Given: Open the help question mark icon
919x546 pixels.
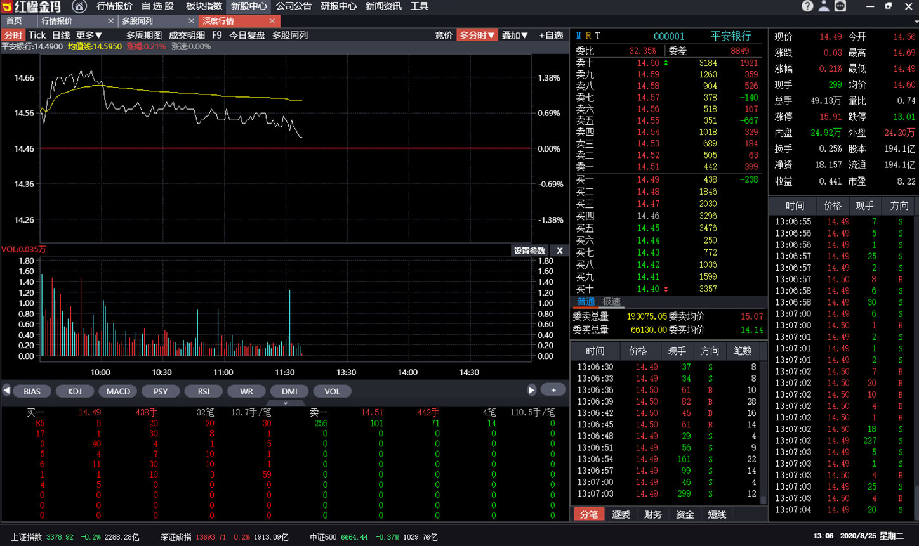Looking at the screenshot, I should coord(807,6).
